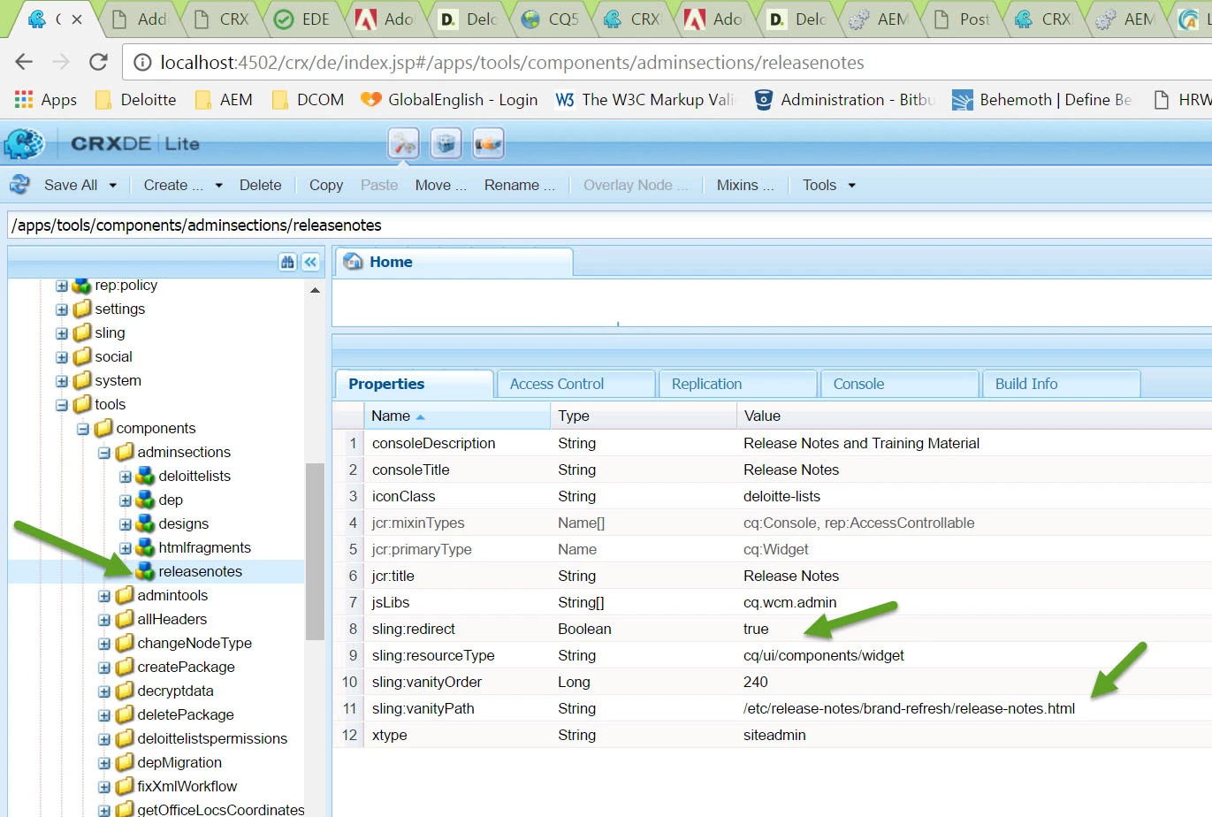Select the sling:redirect property row
The image size is (1212, 817).
pyautogui.click(x=772, y=629)
